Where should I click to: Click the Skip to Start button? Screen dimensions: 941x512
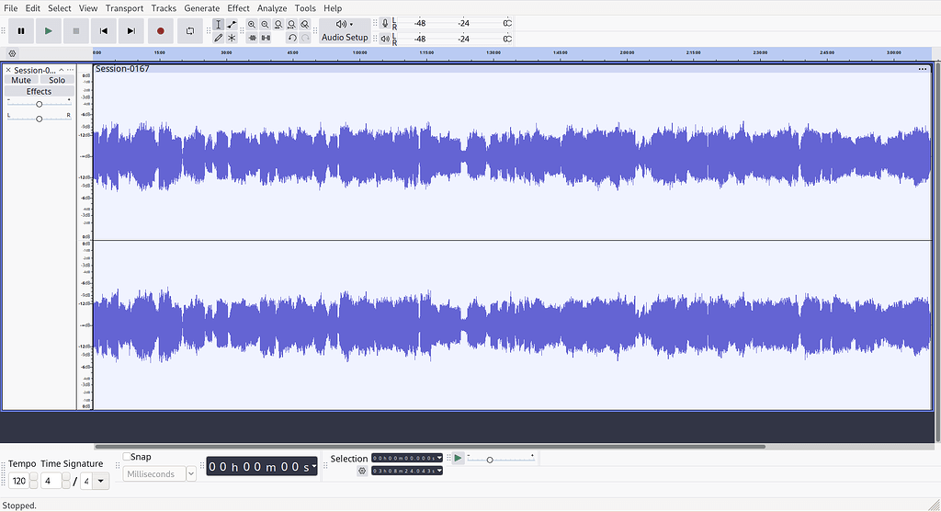coord(104,30)
